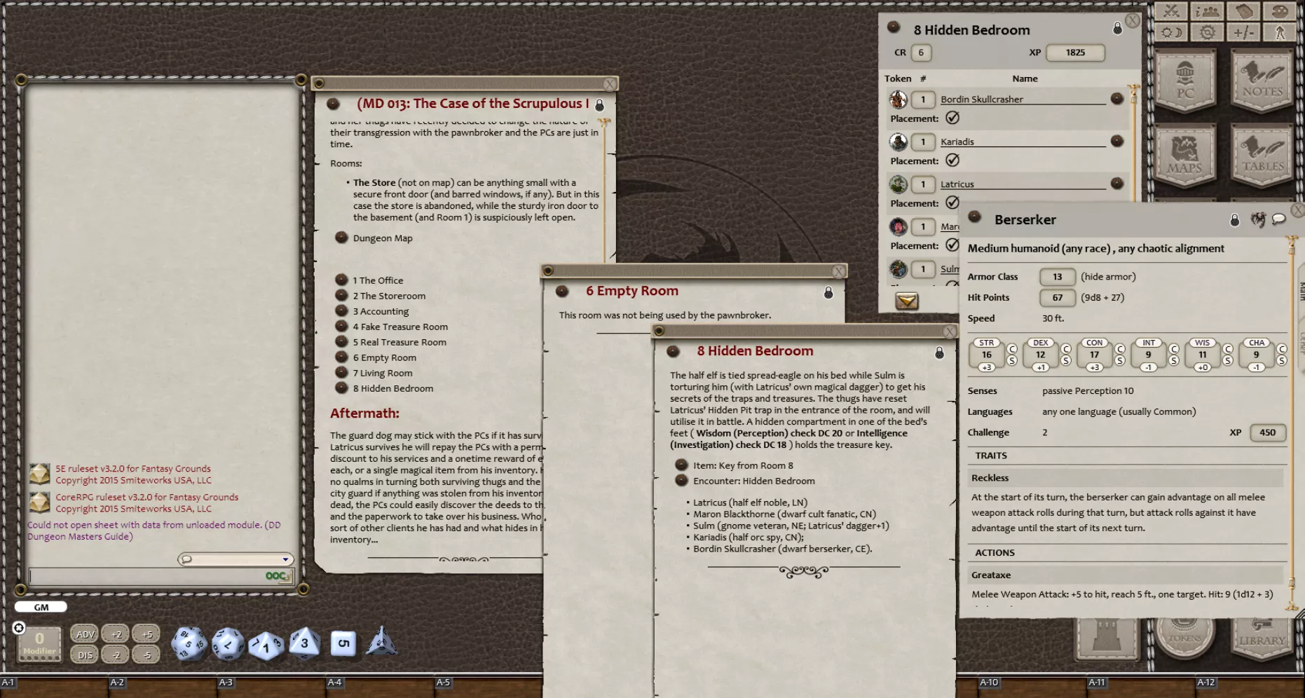The image size is (1305, 698).
Task: Open chat speaker dropdown arrow
Action: point(285,559)
